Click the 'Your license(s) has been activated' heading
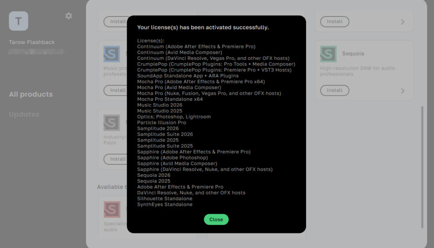This screenshot has height=248, width=434. (x=203, y=27)
